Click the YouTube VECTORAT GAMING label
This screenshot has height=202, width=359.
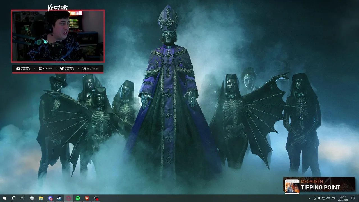point(23,68)
